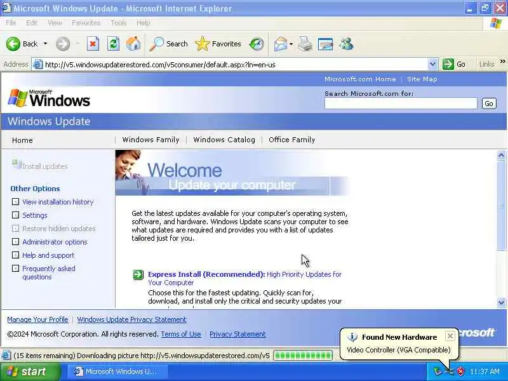Go to the Home page icon

(x=133, y=44)
